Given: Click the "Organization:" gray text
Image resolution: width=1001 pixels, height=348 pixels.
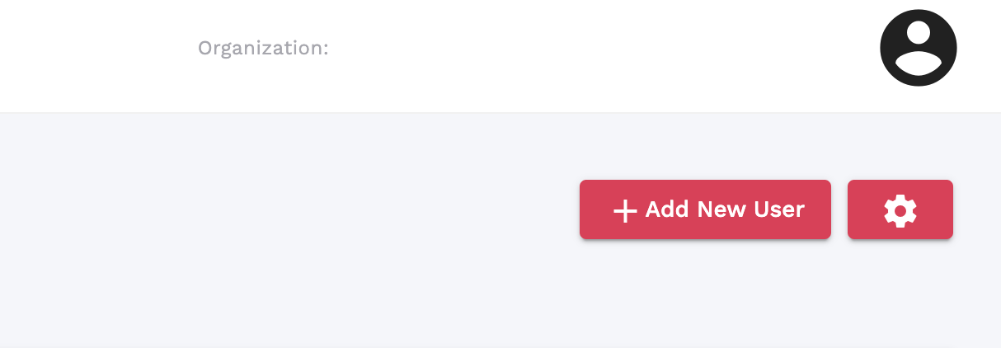Looking at the screenshot, I should [x=263, y=49].
